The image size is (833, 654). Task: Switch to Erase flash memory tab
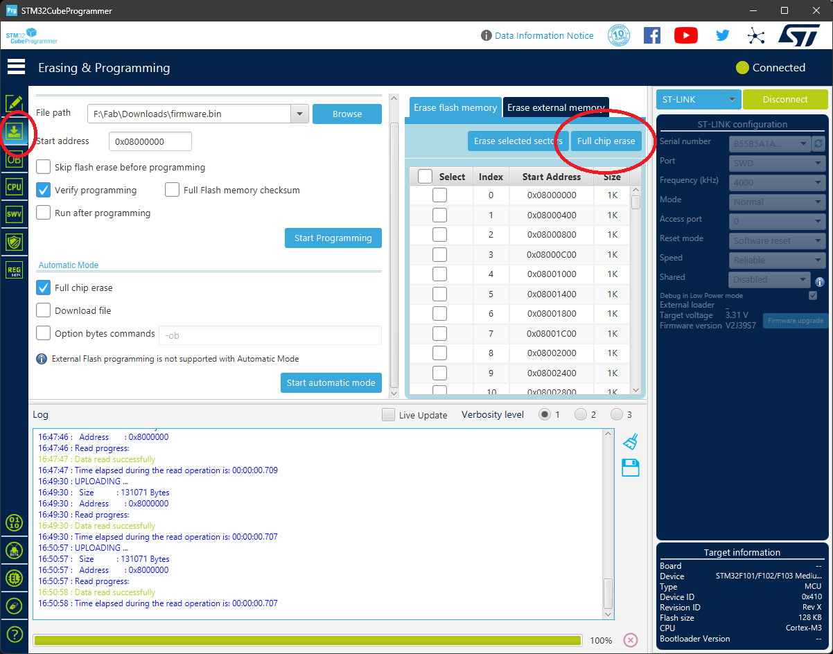tap(455, 108)
